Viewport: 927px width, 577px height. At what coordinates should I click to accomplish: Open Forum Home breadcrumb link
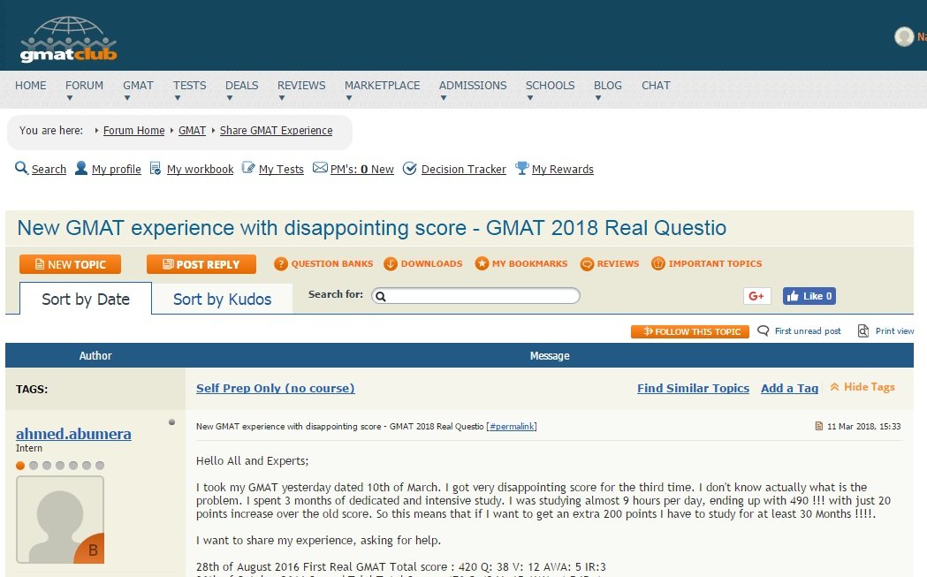133,130
